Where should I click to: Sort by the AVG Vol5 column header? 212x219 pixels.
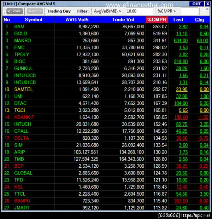pyautogui.click(x=77, y=20)
